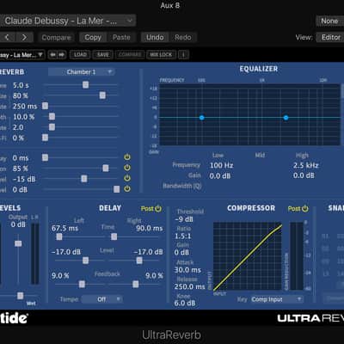Click the 0 % Lo-Fi slider handle
The image size is (344, 344).
point(45,138)
